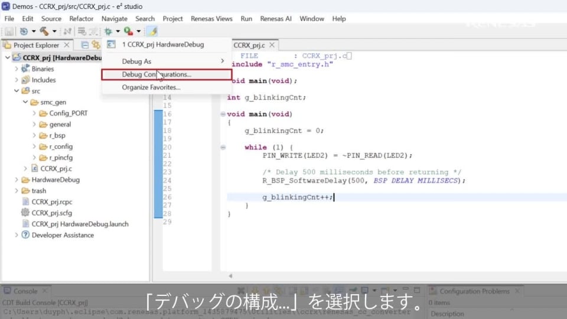Image resolution: width=567 pixels, height=319 pixels.
Task: Expand the Binaries node
Action: point(17,69)
